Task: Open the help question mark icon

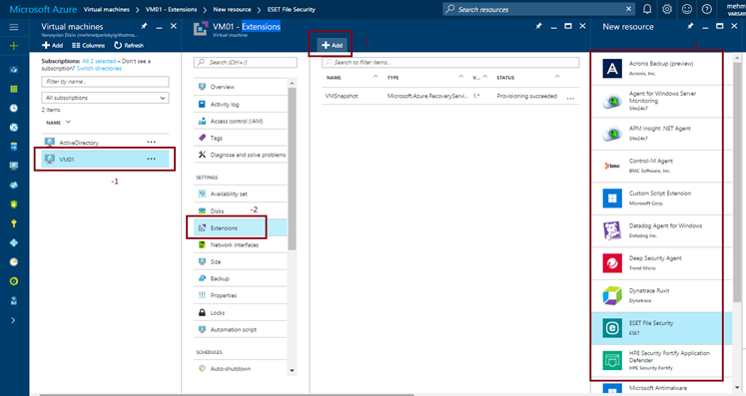Action: point(707,9)
